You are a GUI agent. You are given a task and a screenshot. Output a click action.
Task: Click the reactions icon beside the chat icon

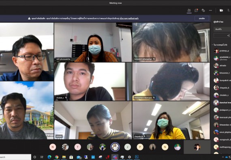click(x=203, y=11)
